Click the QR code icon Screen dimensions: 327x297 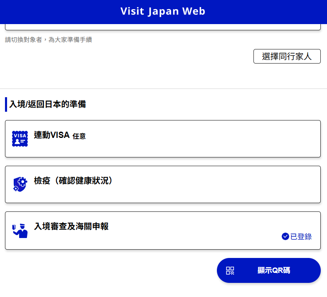[230, 270]
